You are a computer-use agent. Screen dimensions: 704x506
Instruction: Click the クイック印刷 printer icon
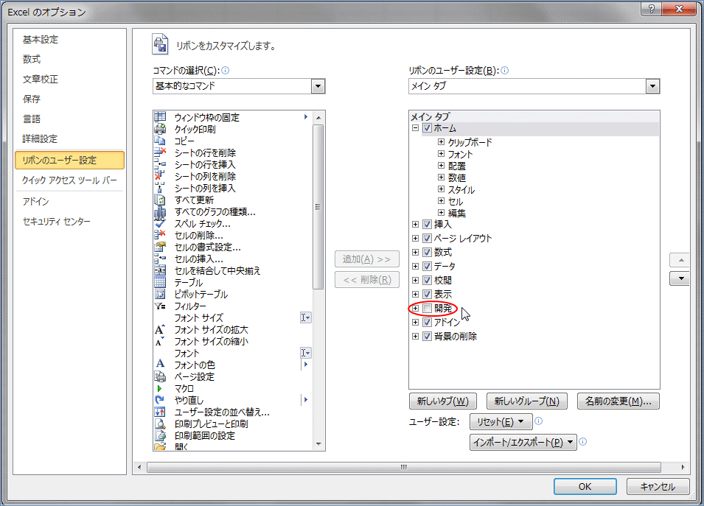(160, 129)
